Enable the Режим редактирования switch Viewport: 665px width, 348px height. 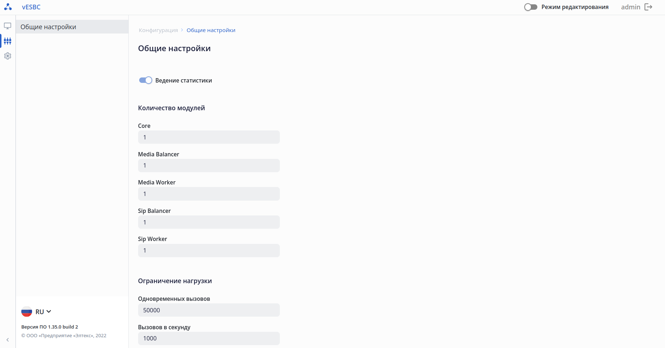(x=530, y=7)
